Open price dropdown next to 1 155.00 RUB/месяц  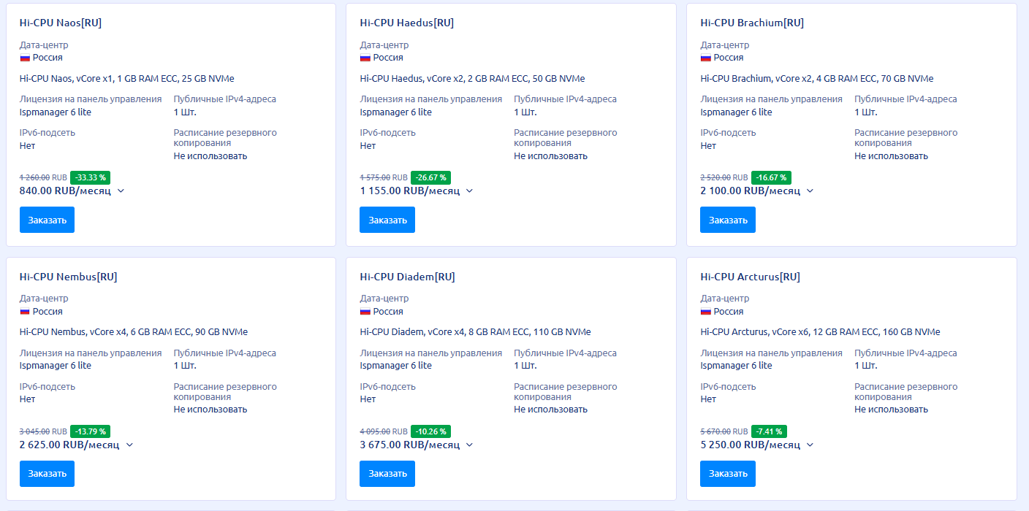pos(469,191)
